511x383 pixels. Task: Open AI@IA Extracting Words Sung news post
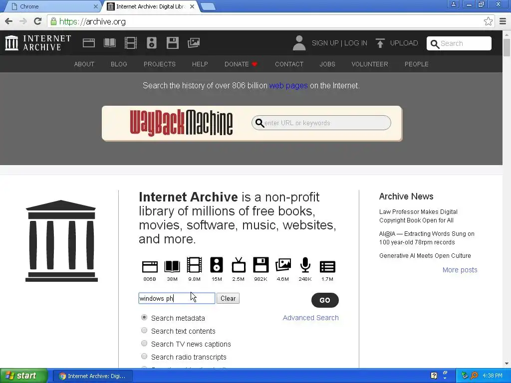pos(427,238)
